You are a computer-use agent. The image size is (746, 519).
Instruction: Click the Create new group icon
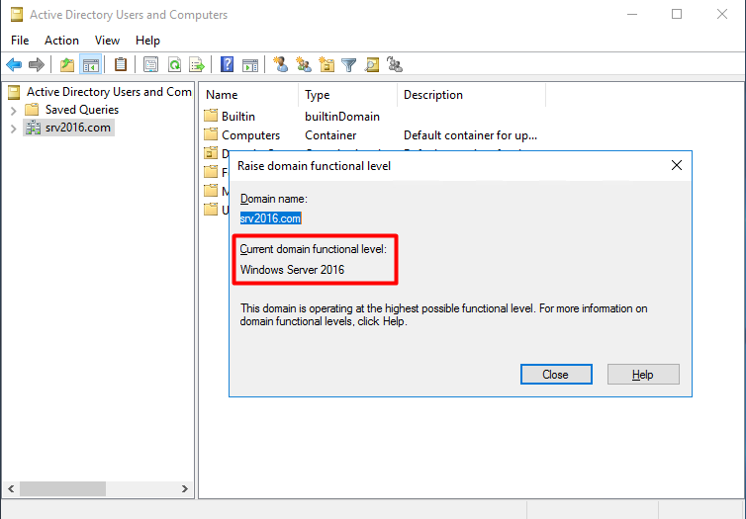click(x=304, y=65)
